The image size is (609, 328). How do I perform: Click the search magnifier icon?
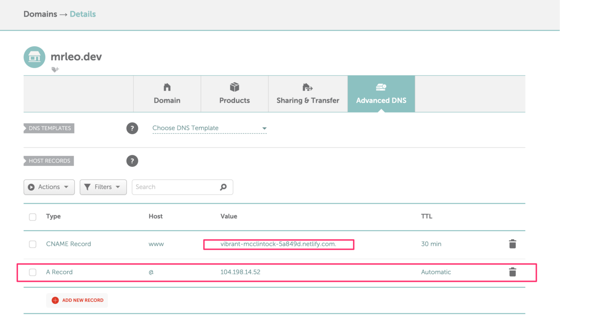click(223, 187)
